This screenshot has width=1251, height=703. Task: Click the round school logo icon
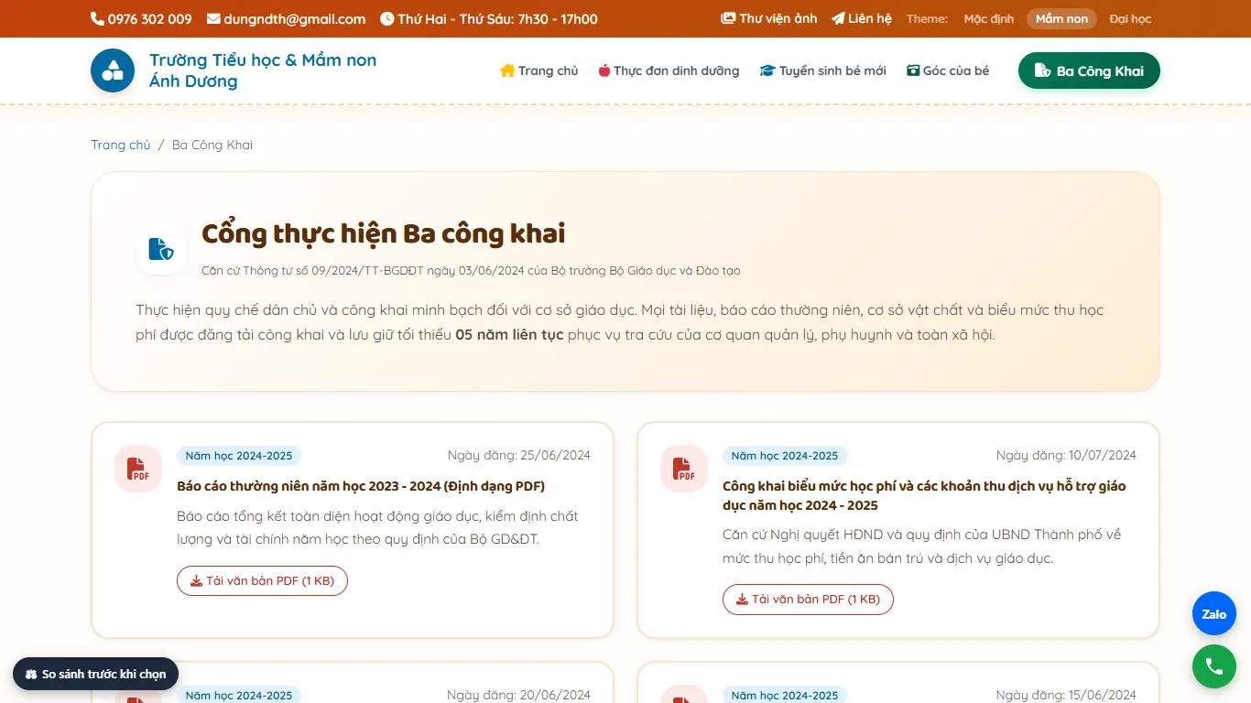pos(113,70)
